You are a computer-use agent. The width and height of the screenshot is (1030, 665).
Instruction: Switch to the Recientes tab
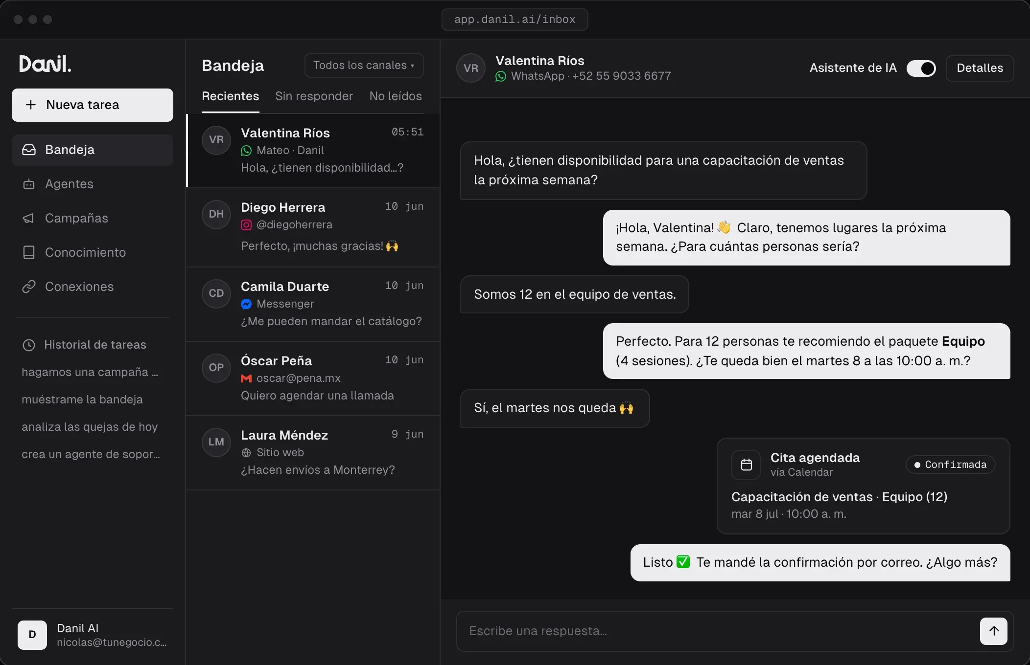[230, 96]
